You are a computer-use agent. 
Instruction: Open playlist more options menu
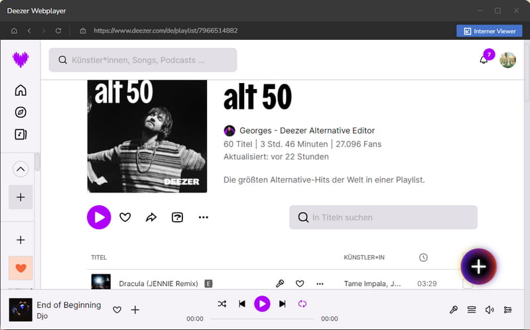tap(204, 217)
